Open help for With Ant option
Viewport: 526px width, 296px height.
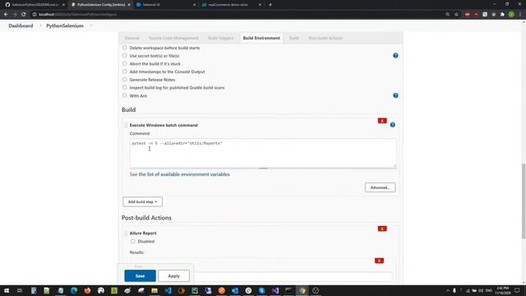(x=395, y=95)
